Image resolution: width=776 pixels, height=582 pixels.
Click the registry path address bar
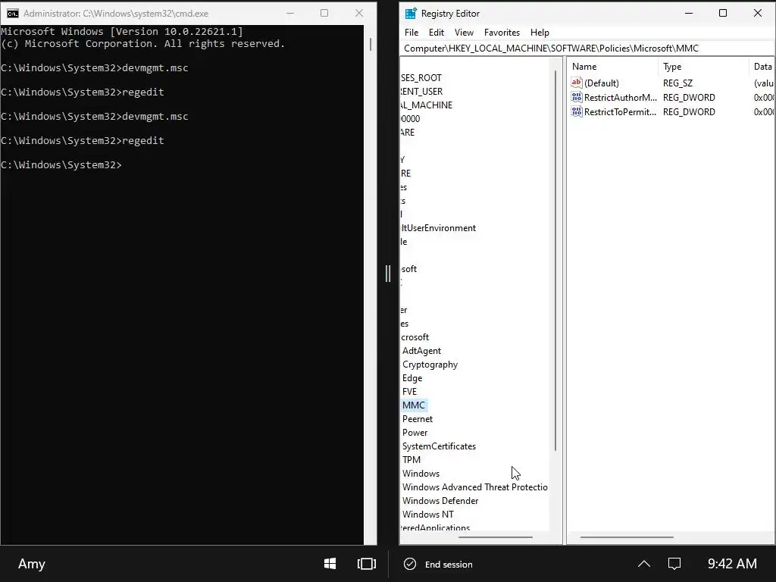click(x=587, y=48)
